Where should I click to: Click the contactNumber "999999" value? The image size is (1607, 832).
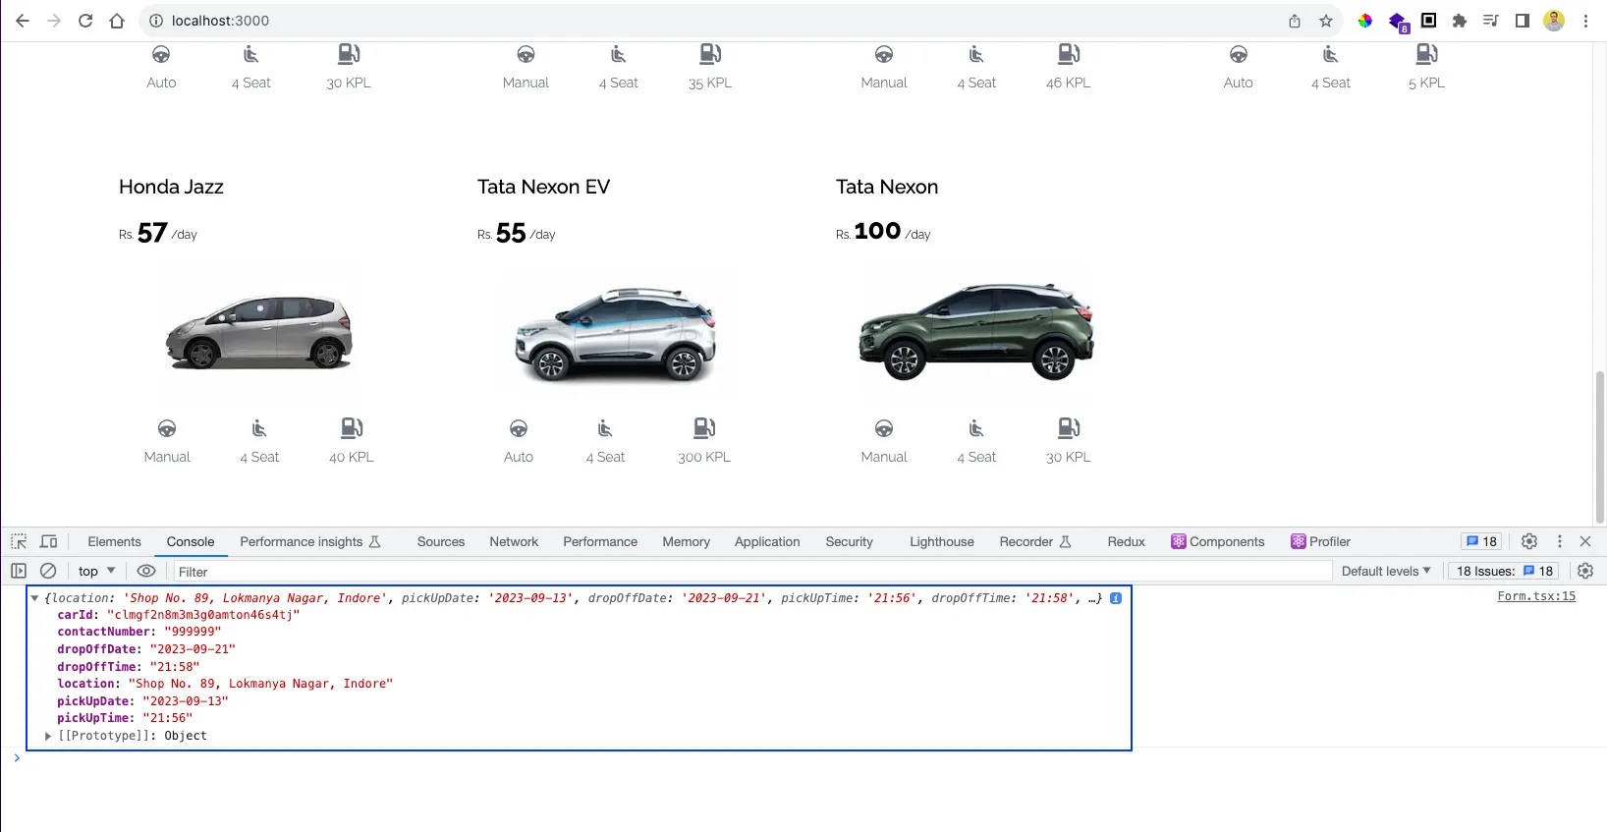click(193, 632)
